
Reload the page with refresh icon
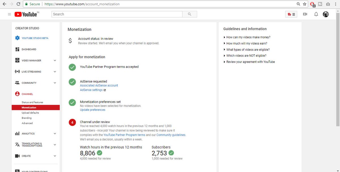(x=18, y=4)
